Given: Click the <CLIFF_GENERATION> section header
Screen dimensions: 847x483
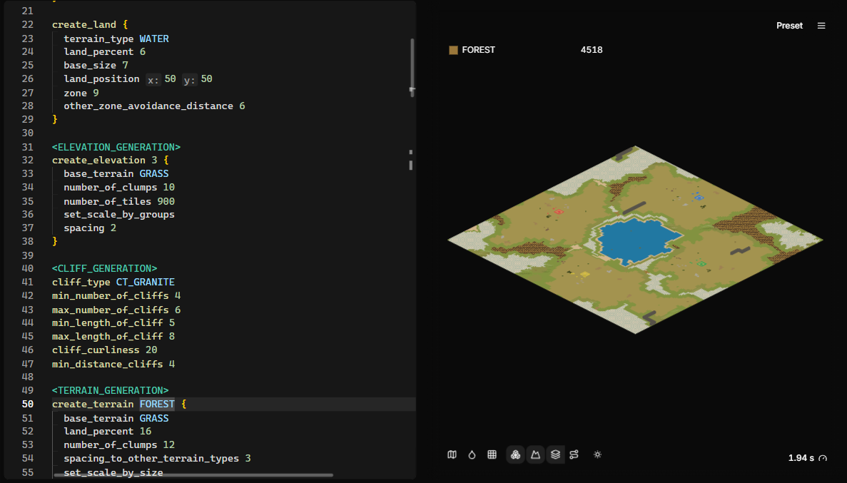Looking at the screenshot, I should point(104,268).
